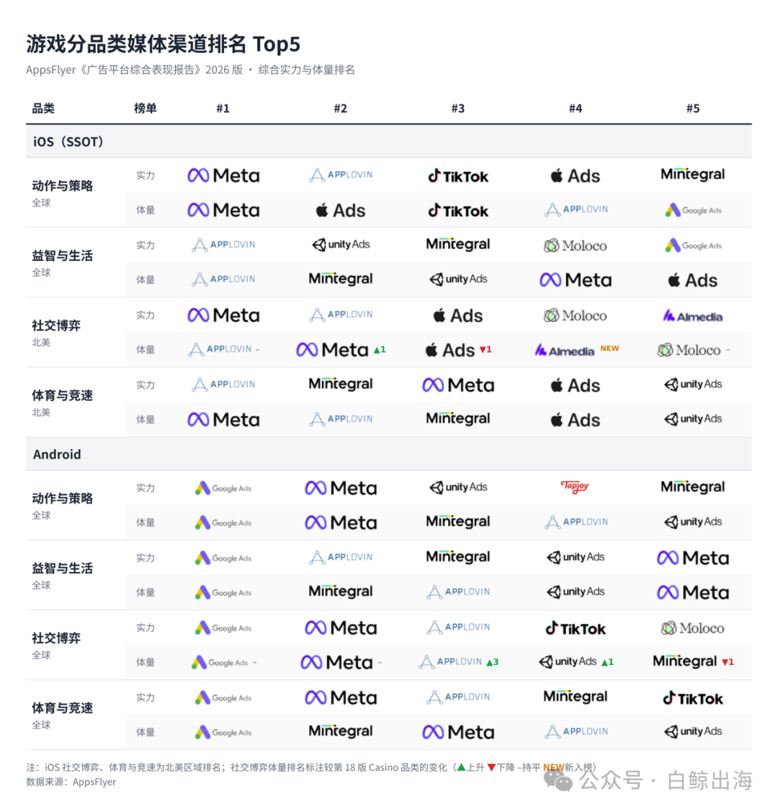Choose the Meta logo in Android 动作与策略 体量 row

(341, 522)
